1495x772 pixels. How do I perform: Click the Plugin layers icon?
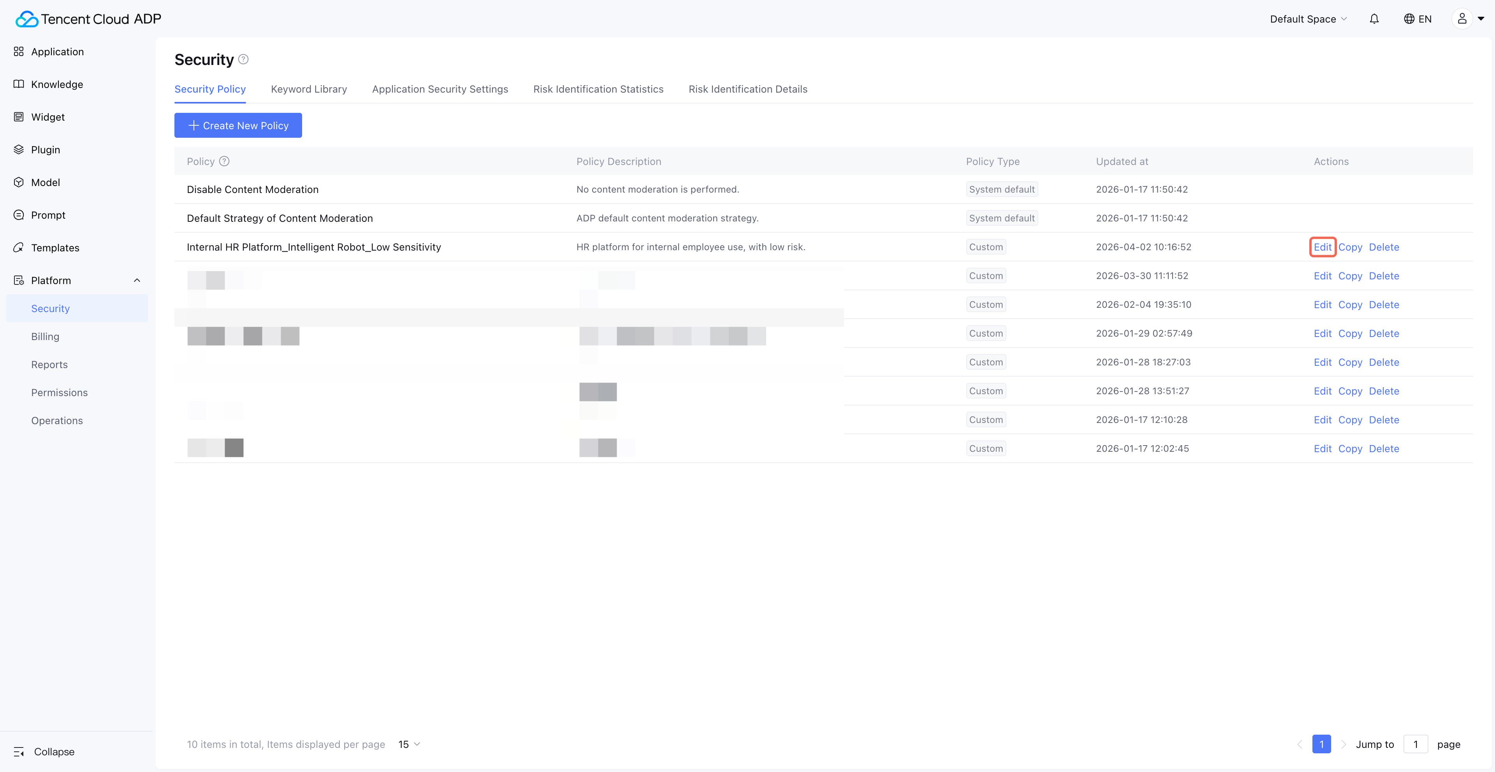pos(19,150)
